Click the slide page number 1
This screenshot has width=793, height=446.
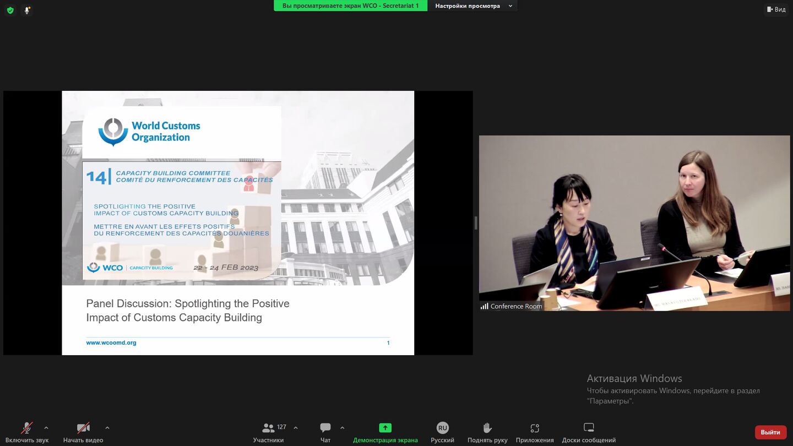click(x=388, y=343)
